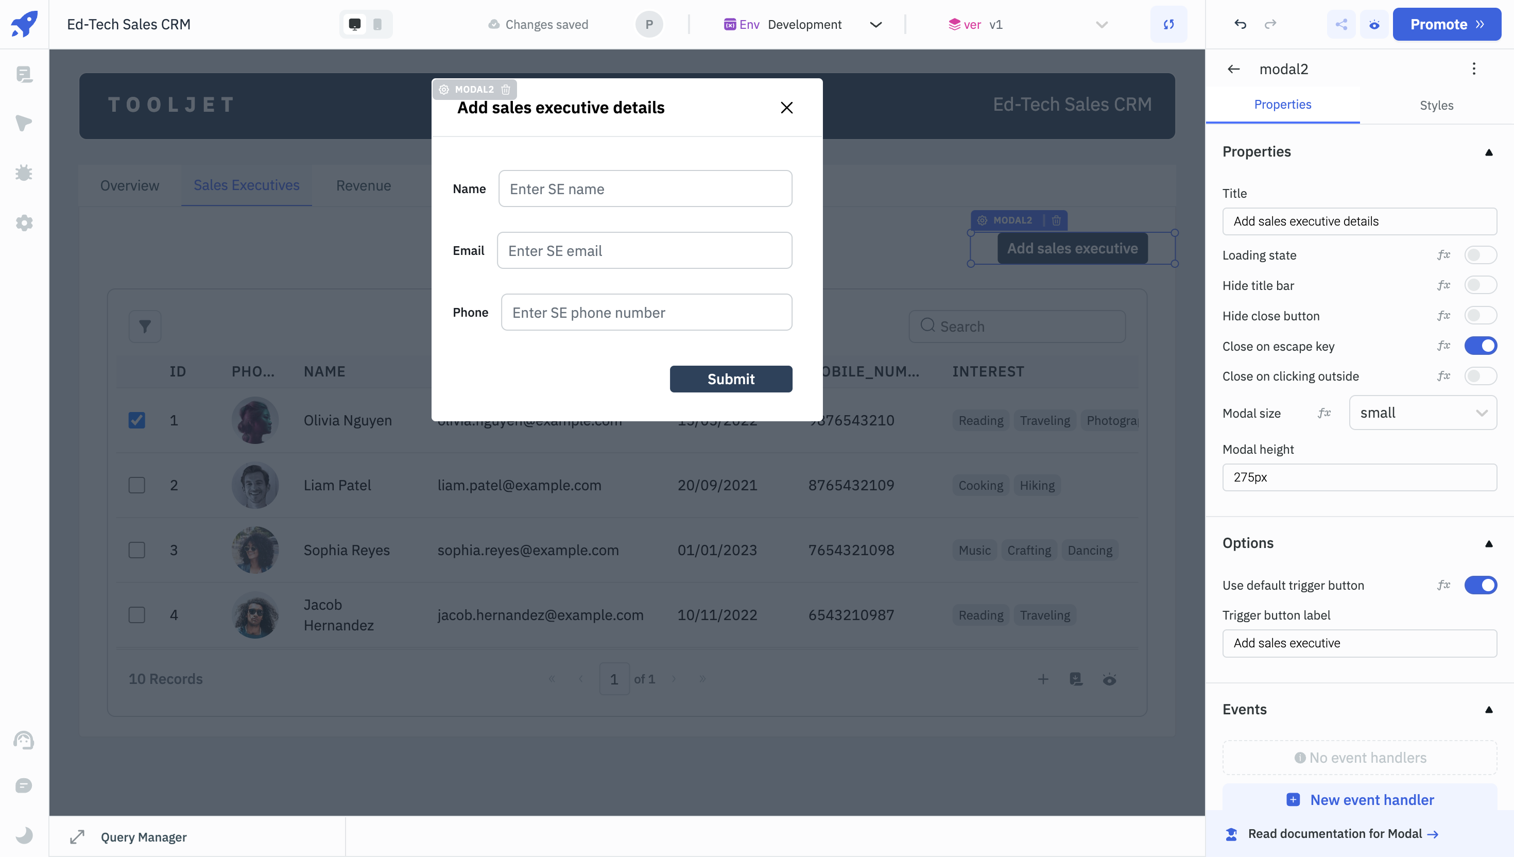Open the Properties tab

click(1282, 105)
